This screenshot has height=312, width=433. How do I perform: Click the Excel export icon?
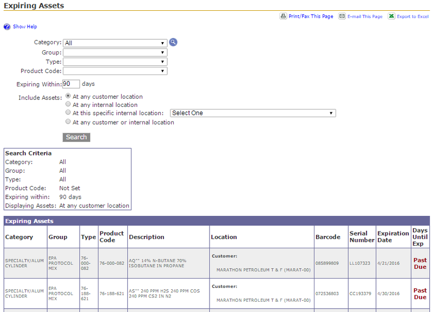(391, 16)
